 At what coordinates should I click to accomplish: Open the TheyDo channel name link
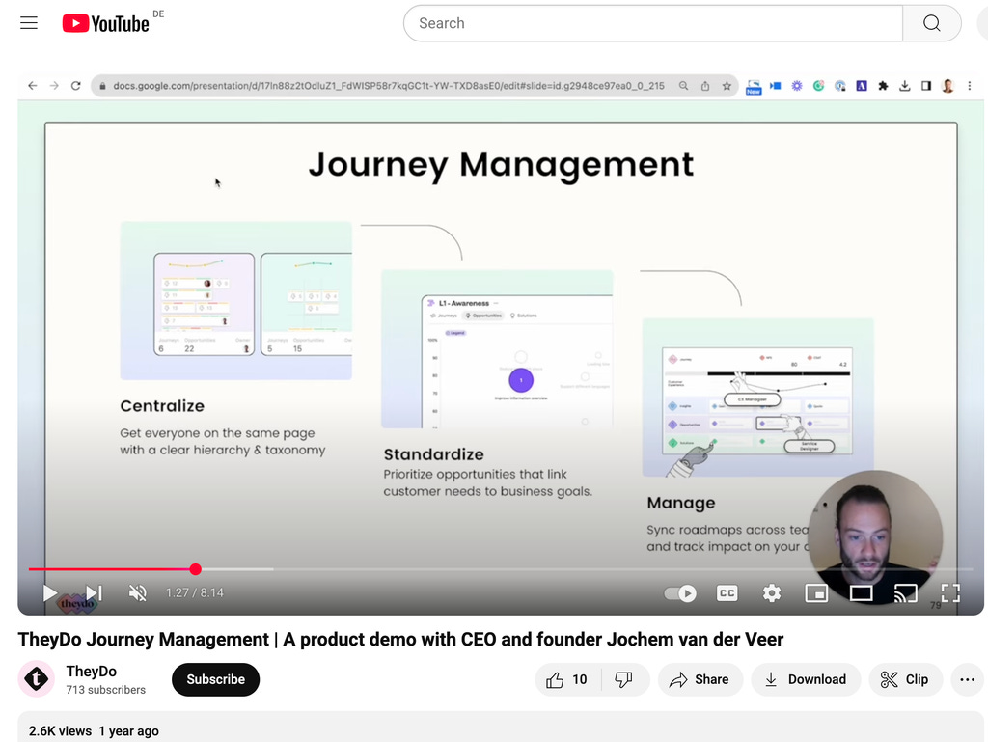coord(92,672)
